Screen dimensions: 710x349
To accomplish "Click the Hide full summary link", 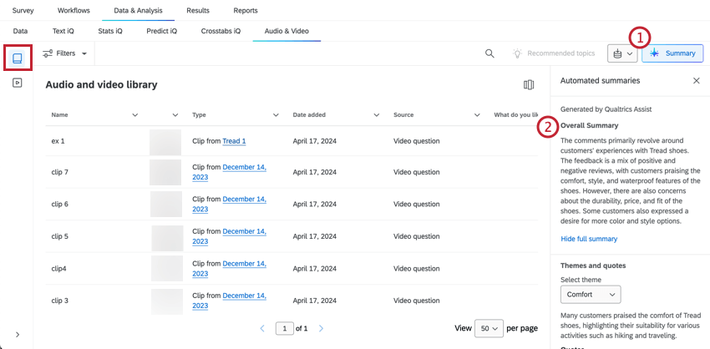I will (589, 239).
